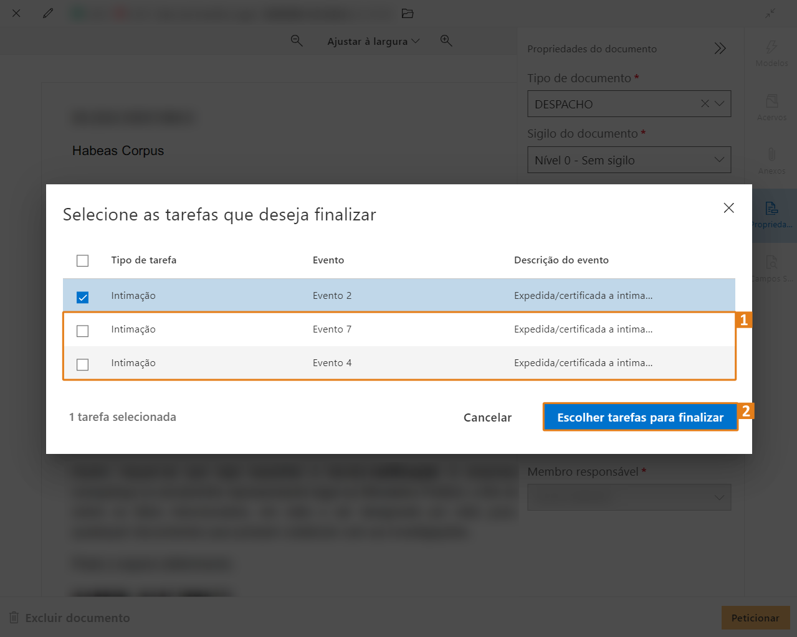The image size is (797, 637).
Task: Open the Sigilo do documento dropdown
Action: point(719,160)
